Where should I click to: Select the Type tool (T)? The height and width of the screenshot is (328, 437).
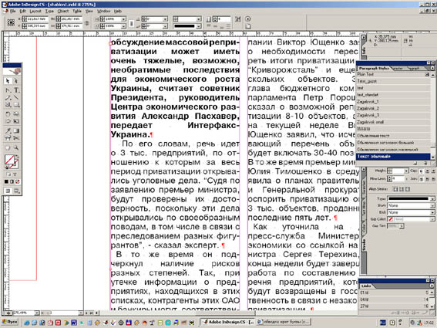16,90
